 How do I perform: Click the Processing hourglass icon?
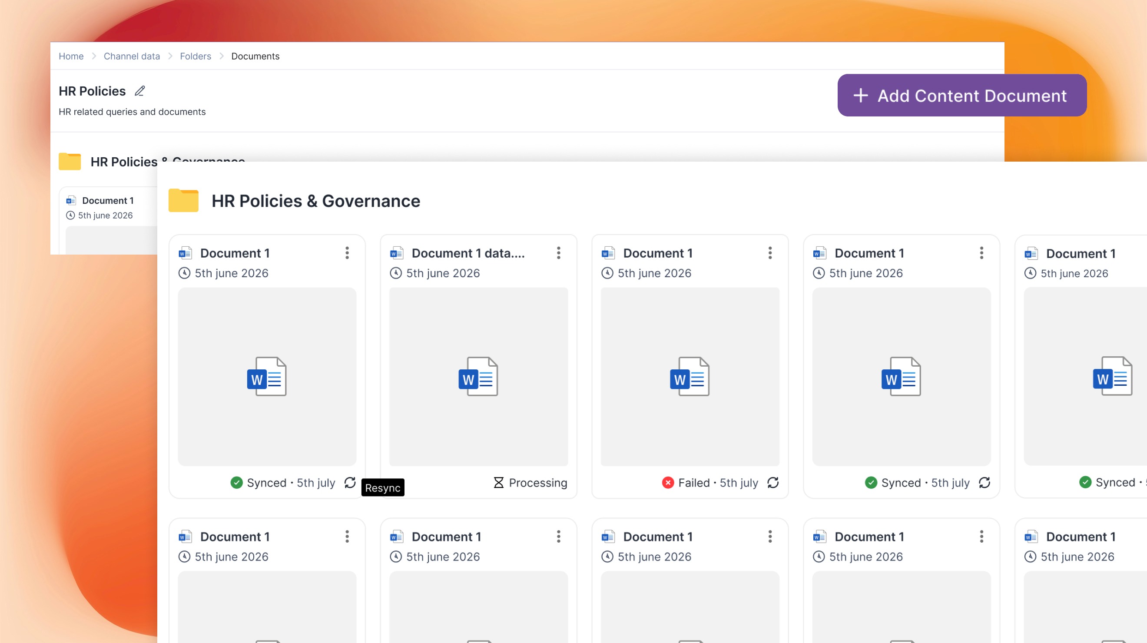(x=499, y=483)
